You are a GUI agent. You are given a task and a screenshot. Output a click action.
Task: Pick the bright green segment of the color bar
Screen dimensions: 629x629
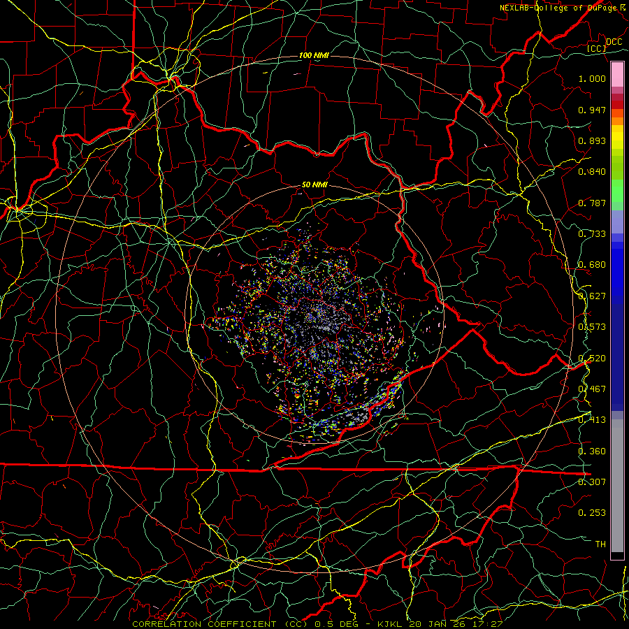point(617,191)
